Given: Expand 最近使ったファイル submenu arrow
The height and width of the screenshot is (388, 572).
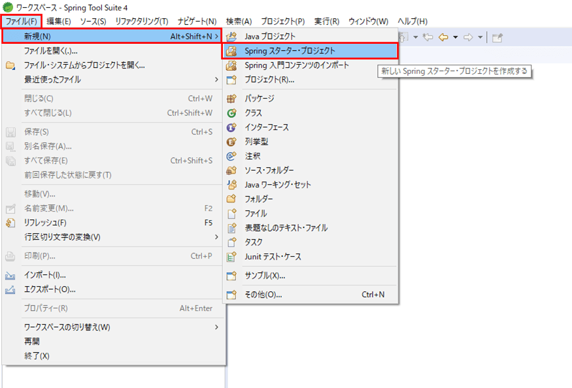Looking at the screenshot, I should (216, 80).
